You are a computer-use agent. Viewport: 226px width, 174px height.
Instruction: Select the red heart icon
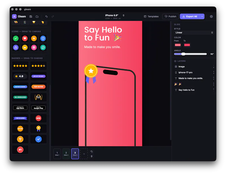(x=25, y=38)
